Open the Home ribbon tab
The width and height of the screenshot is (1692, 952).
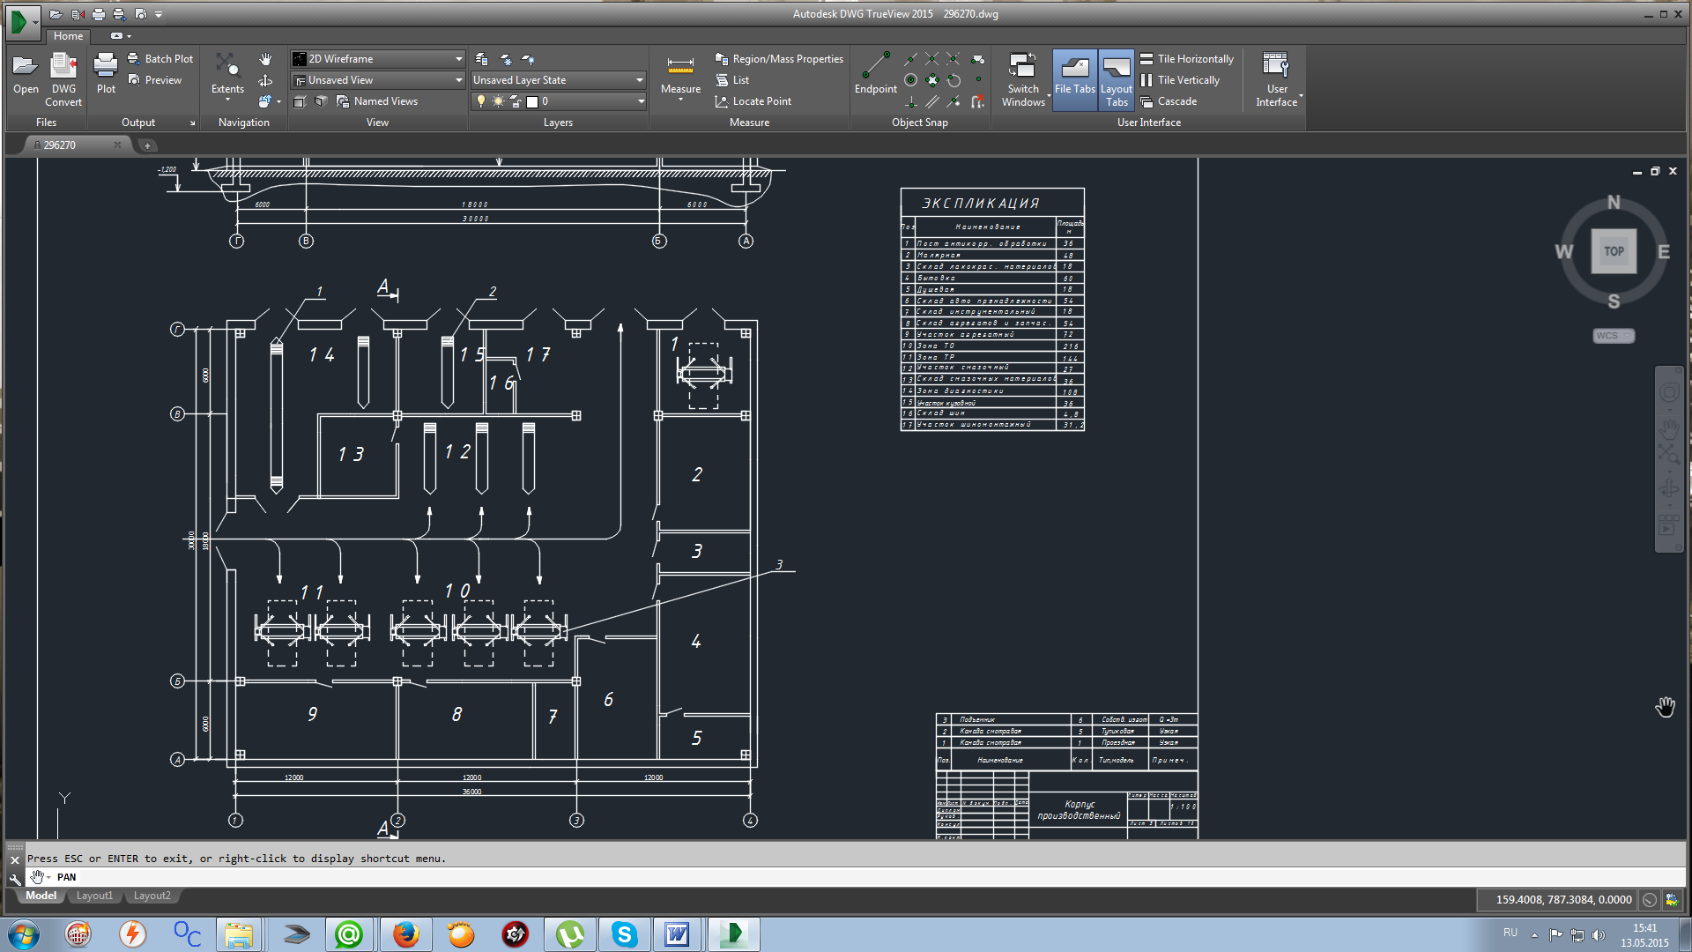[68, 36]
